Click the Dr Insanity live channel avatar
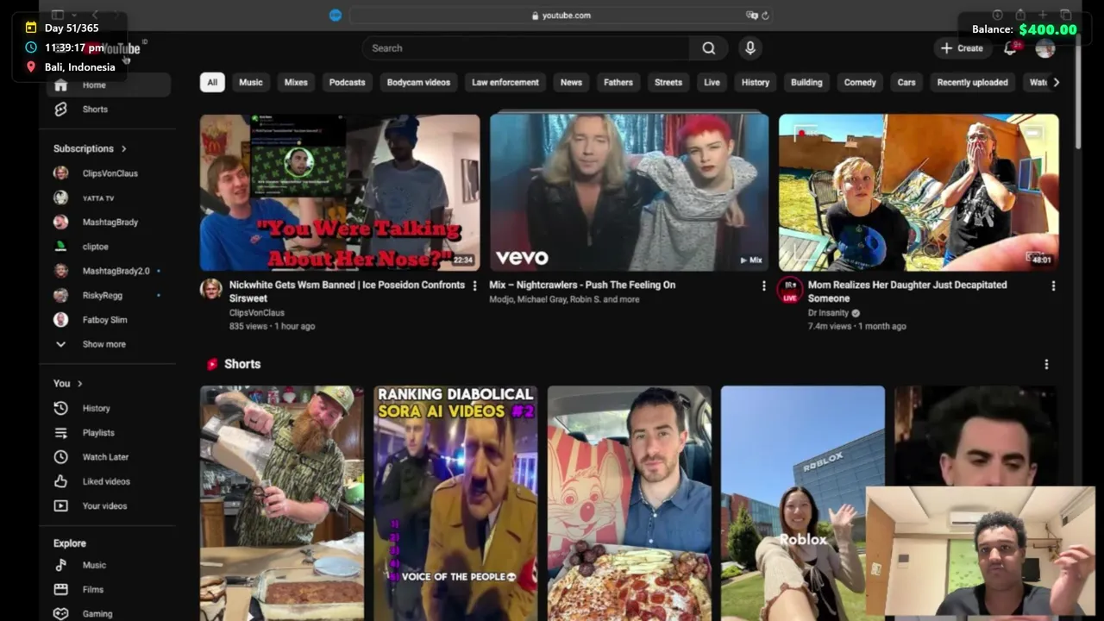The image size is (1104, 621). click(x=790, y=290)
